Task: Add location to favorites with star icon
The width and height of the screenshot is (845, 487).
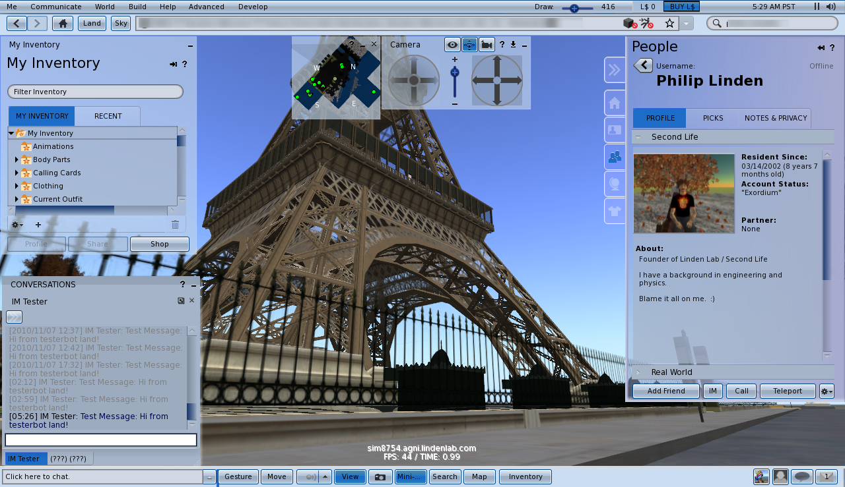Action: tap(669, 23)
